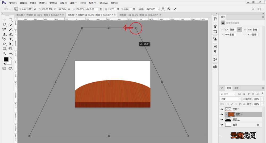
Task: Open the 滤镜(T) menu
Action: (x=73, y=3)
